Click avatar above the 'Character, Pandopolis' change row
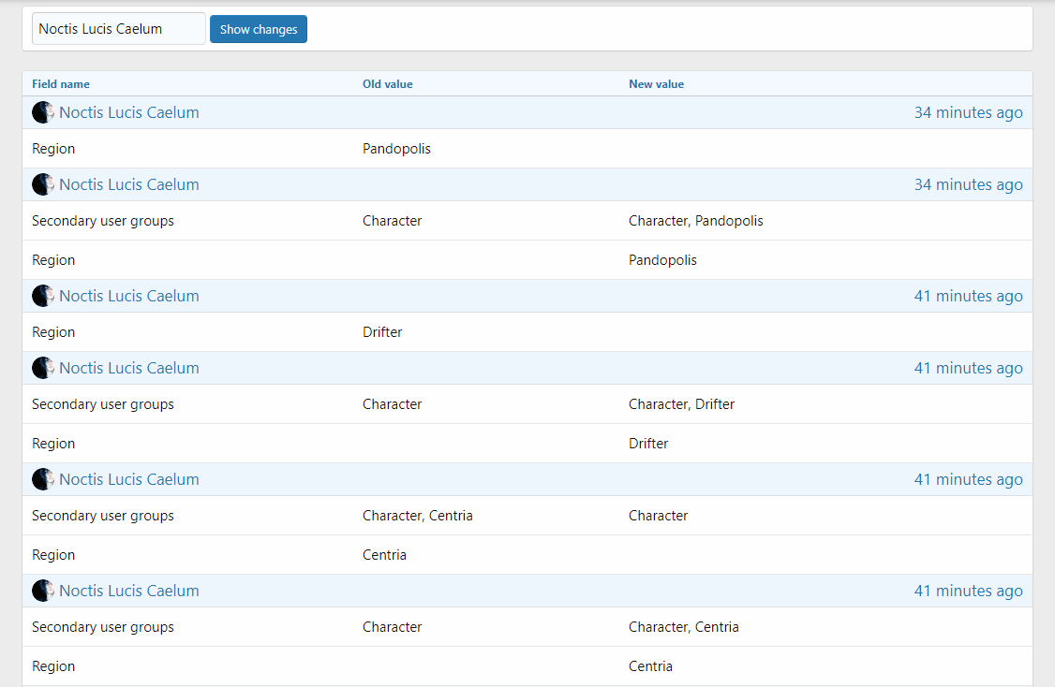Viewport: 1055px width, 687px height. (x=43, y=184)
